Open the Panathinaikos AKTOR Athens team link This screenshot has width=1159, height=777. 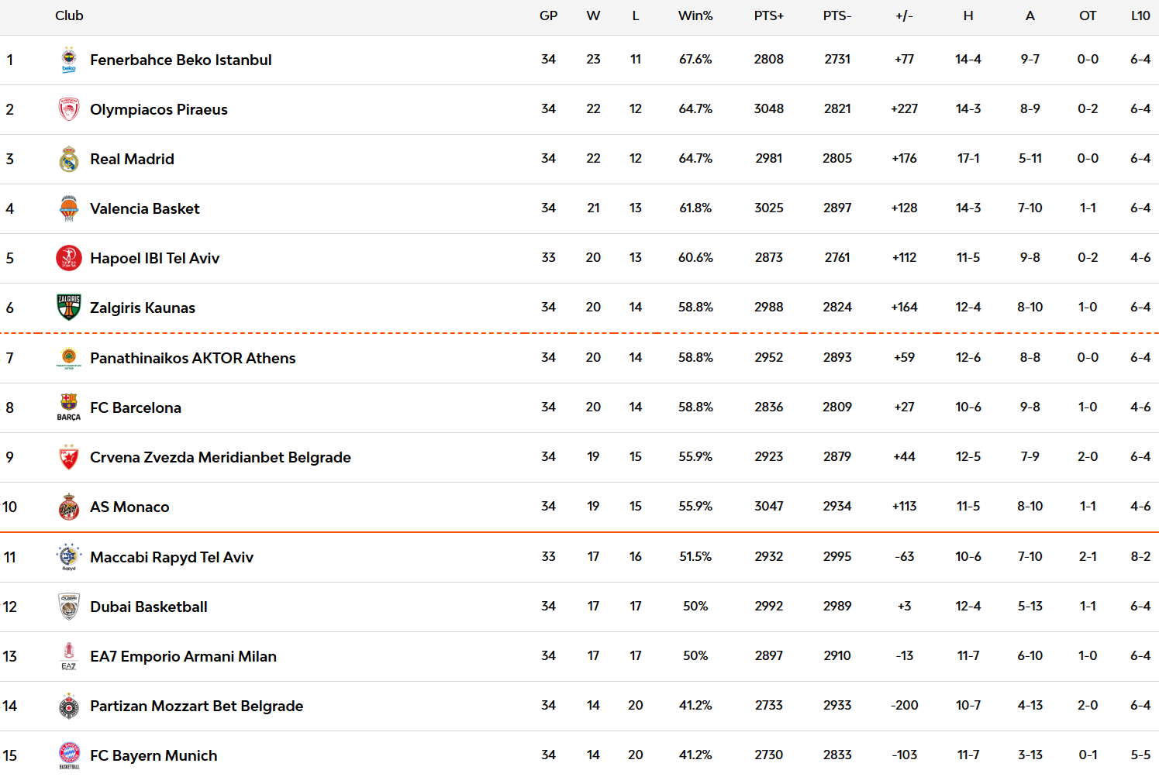pos(192,358)
